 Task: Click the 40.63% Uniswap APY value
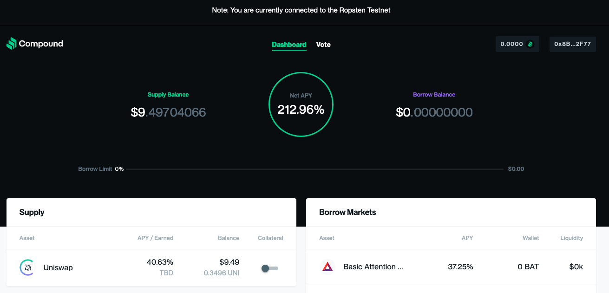(160, 262)
